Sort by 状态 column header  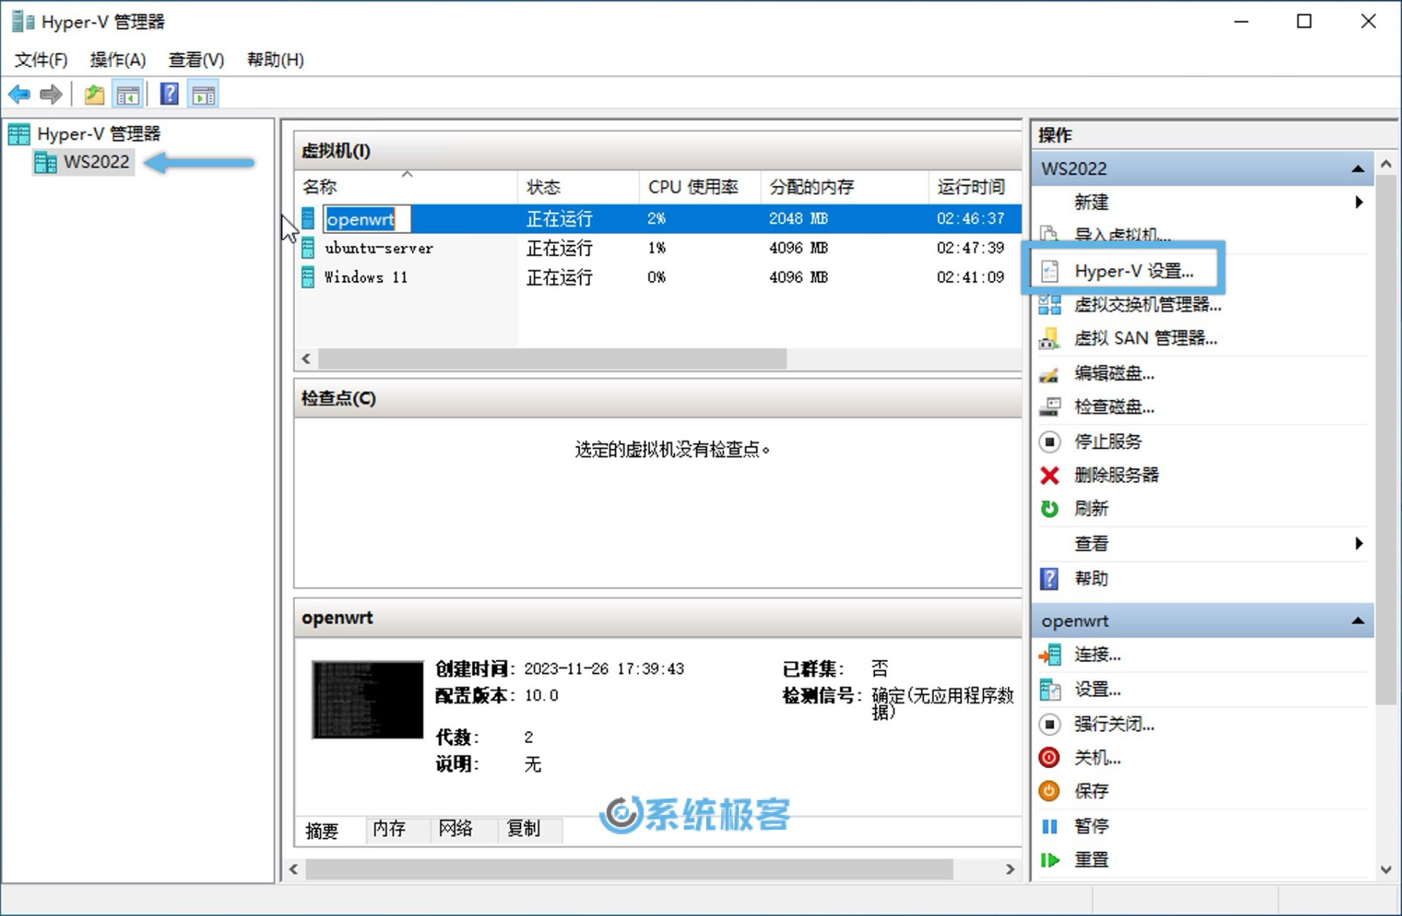[x=578, y=187]
